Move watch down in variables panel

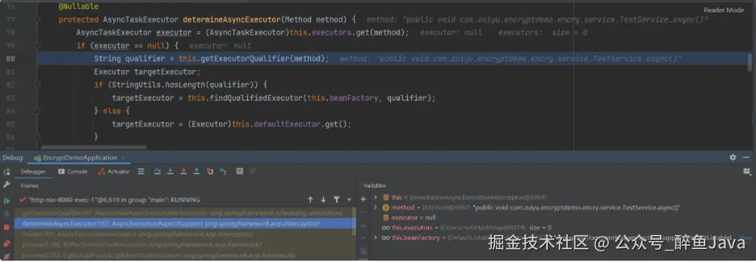click(363, 238)
